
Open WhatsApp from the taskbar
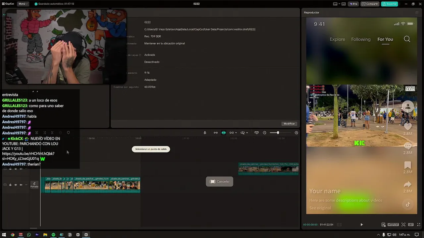pyautogui.click(x=29, y=235)
